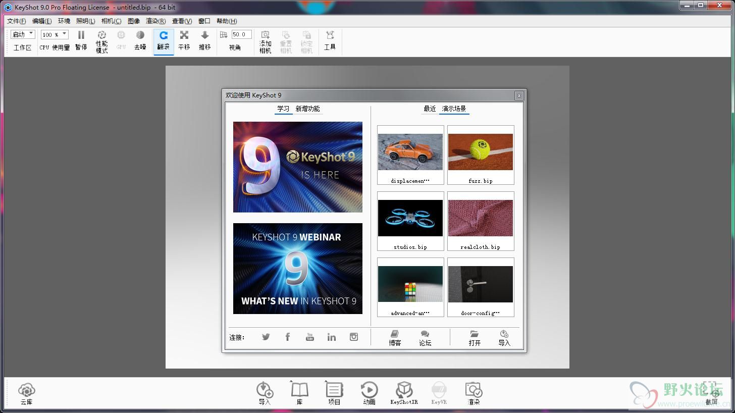Viewport: 735px width, 413px height.
Task: Open the 渲染(R) menu
Action: pos(155,21)
